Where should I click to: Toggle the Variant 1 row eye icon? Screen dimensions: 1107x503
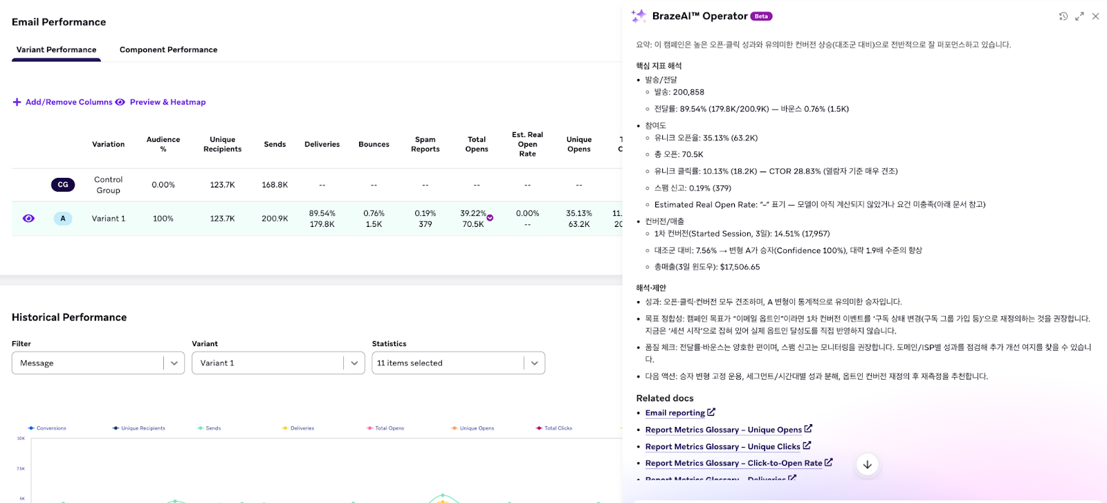[x=28, y=218]
